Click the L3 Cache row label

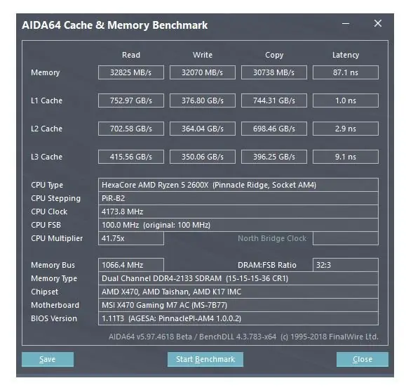point(46,157)
